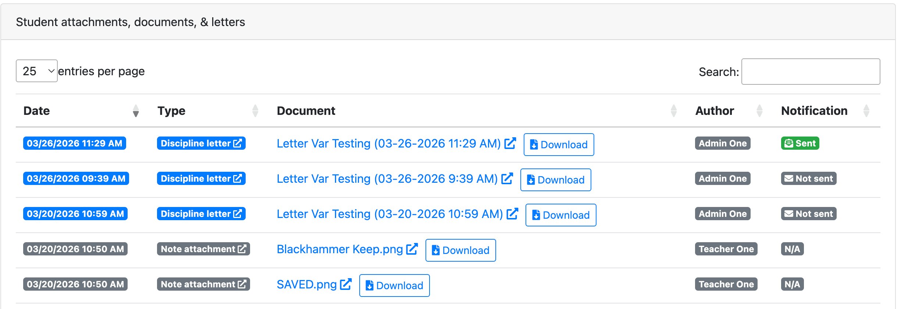Open external icon for 03-20-2026 10:59 letter
The width and height of the screenshot is (901, 309).
(x=512, y=214)
